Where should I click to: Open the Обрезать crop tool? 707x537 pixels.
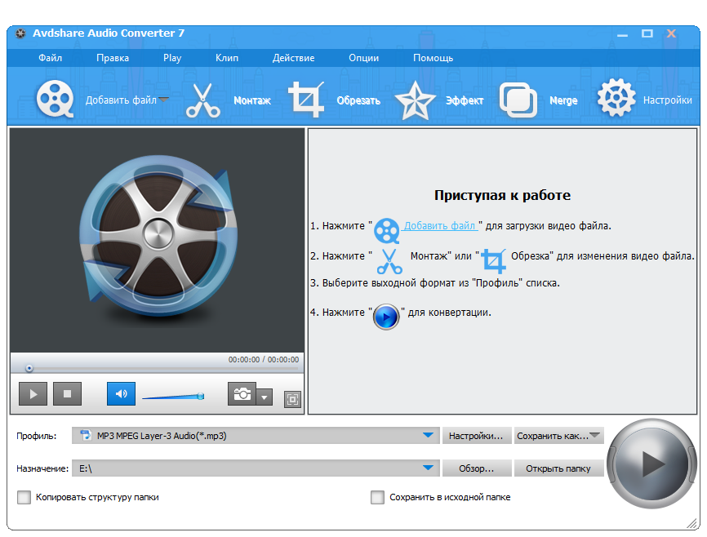(305, 96)
